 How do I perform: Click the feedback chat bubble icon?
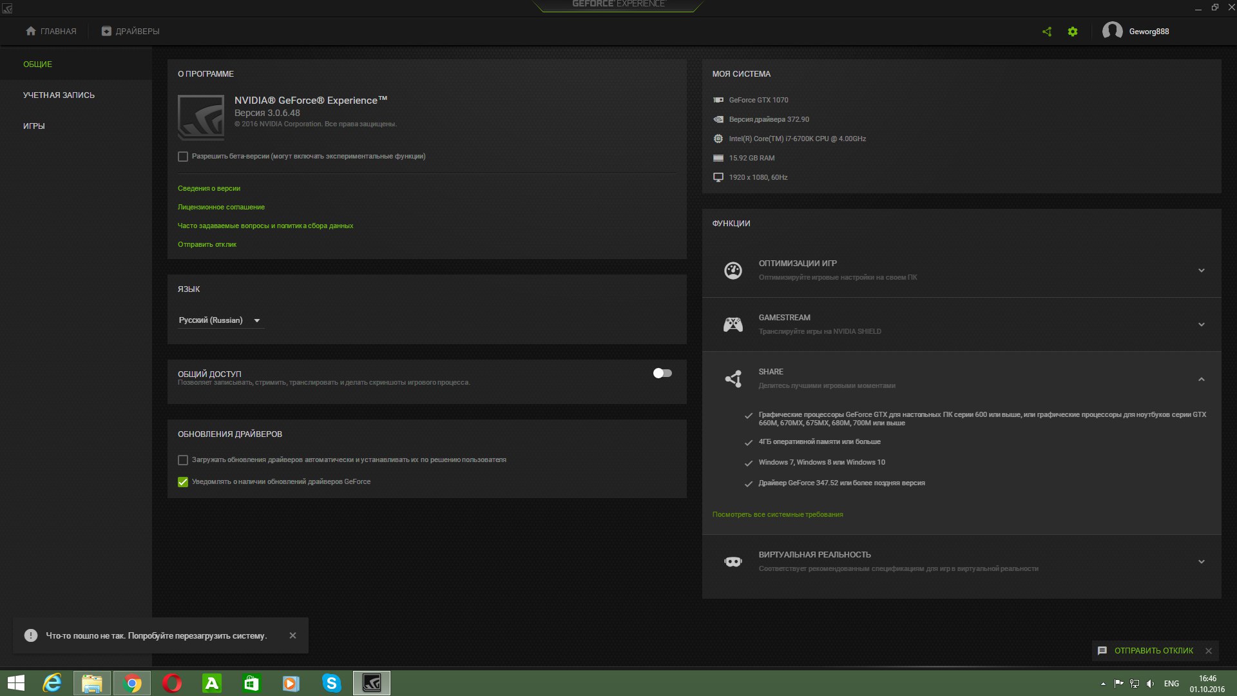point(1102,651)
